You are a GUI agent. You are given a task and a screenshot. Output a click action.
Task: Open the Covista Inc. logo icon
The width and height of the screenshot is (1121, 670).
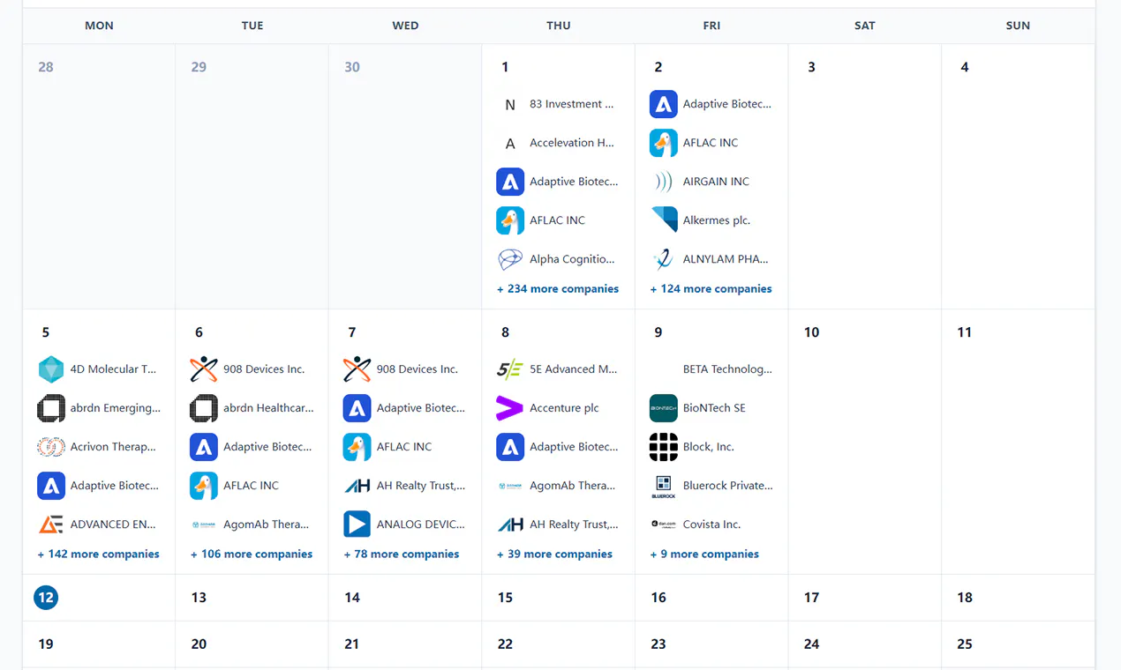click(663, 525)
